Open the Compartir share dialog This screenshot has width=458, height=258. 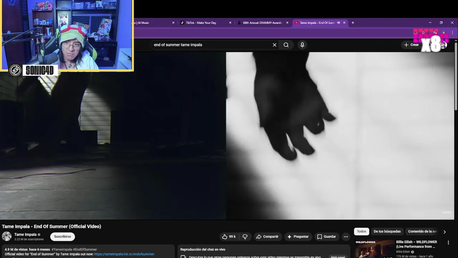pos(267,236)
